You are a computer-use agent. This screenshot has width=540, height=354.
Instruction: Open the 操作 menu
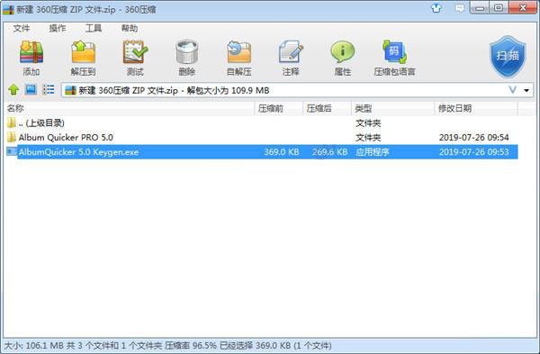(58, 28)
